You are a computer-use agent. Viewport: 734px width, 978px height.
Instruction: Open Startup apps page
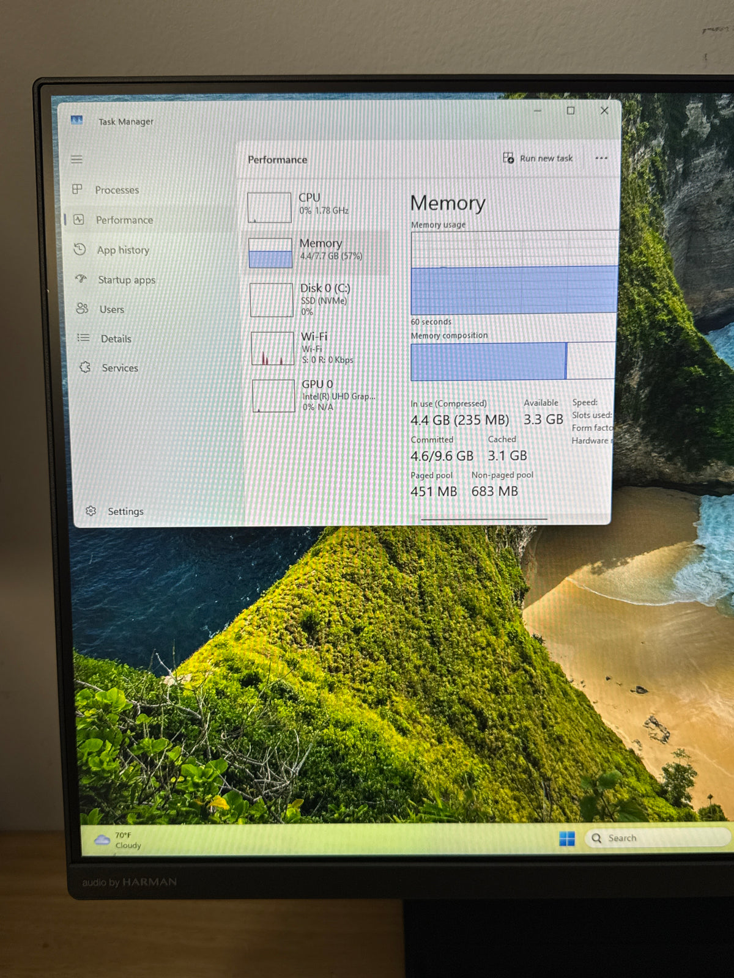pos(127,280)
